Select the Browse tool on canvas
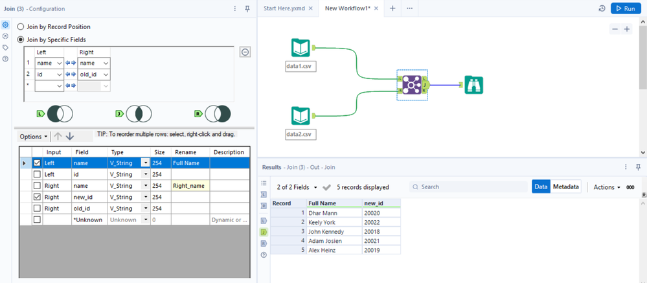 [x=473, y=85]
